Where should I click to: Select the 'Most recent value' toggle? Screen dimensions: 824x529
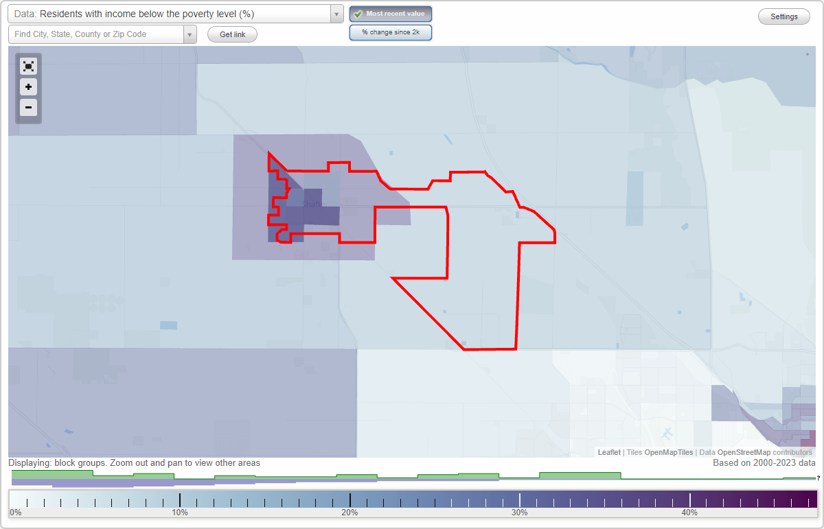pyautogui.click(x=391, y=14)
